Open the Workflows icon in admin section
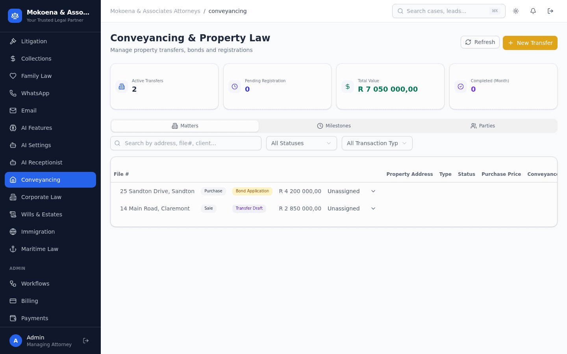The width and height of the screenshot is (567, 354). [13, 284]
